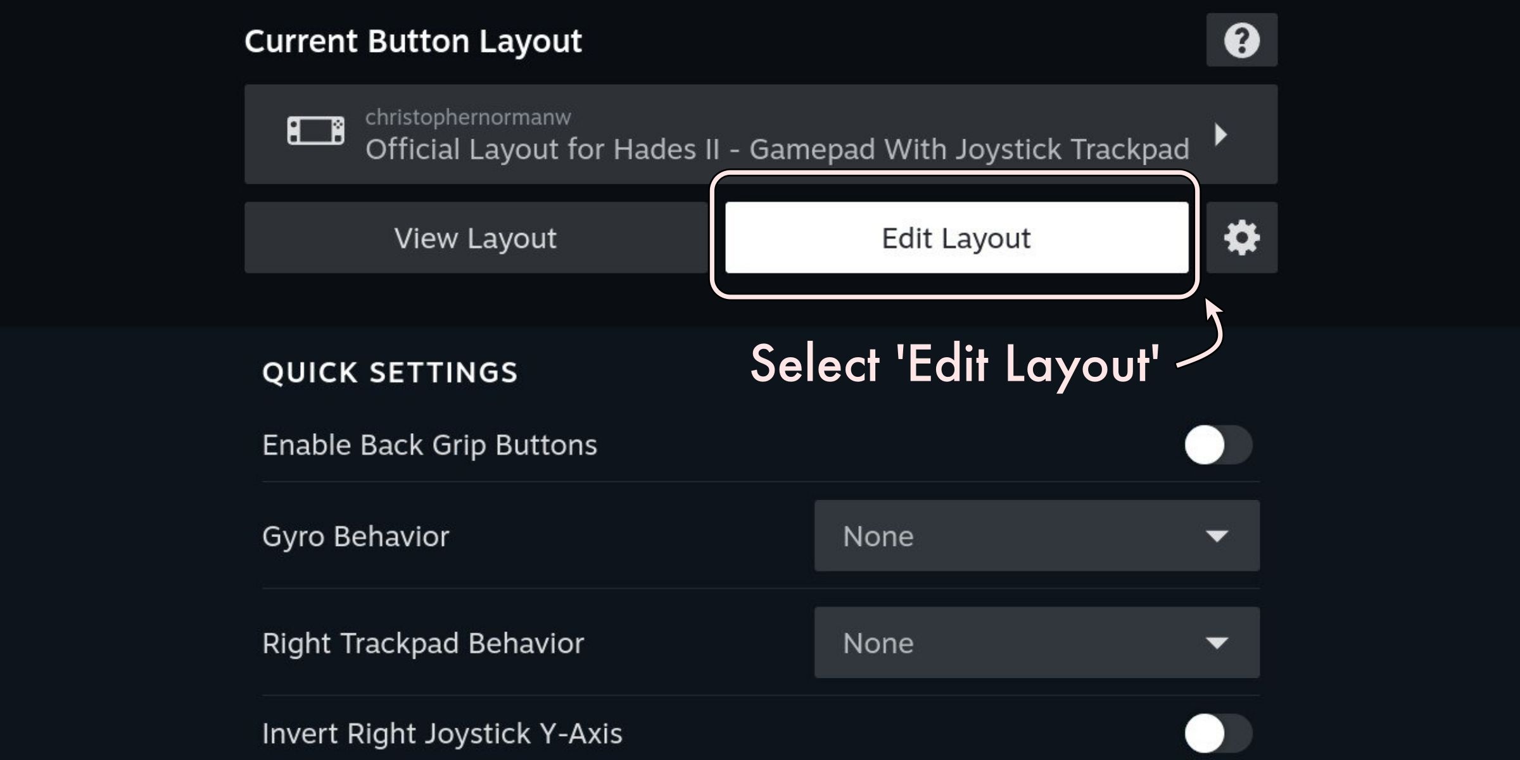Click the Gyro Behavior dropdown caret arrow

[1217, 536]
